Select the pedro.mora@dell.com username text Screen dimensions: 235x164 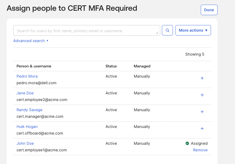coord(36,83)
